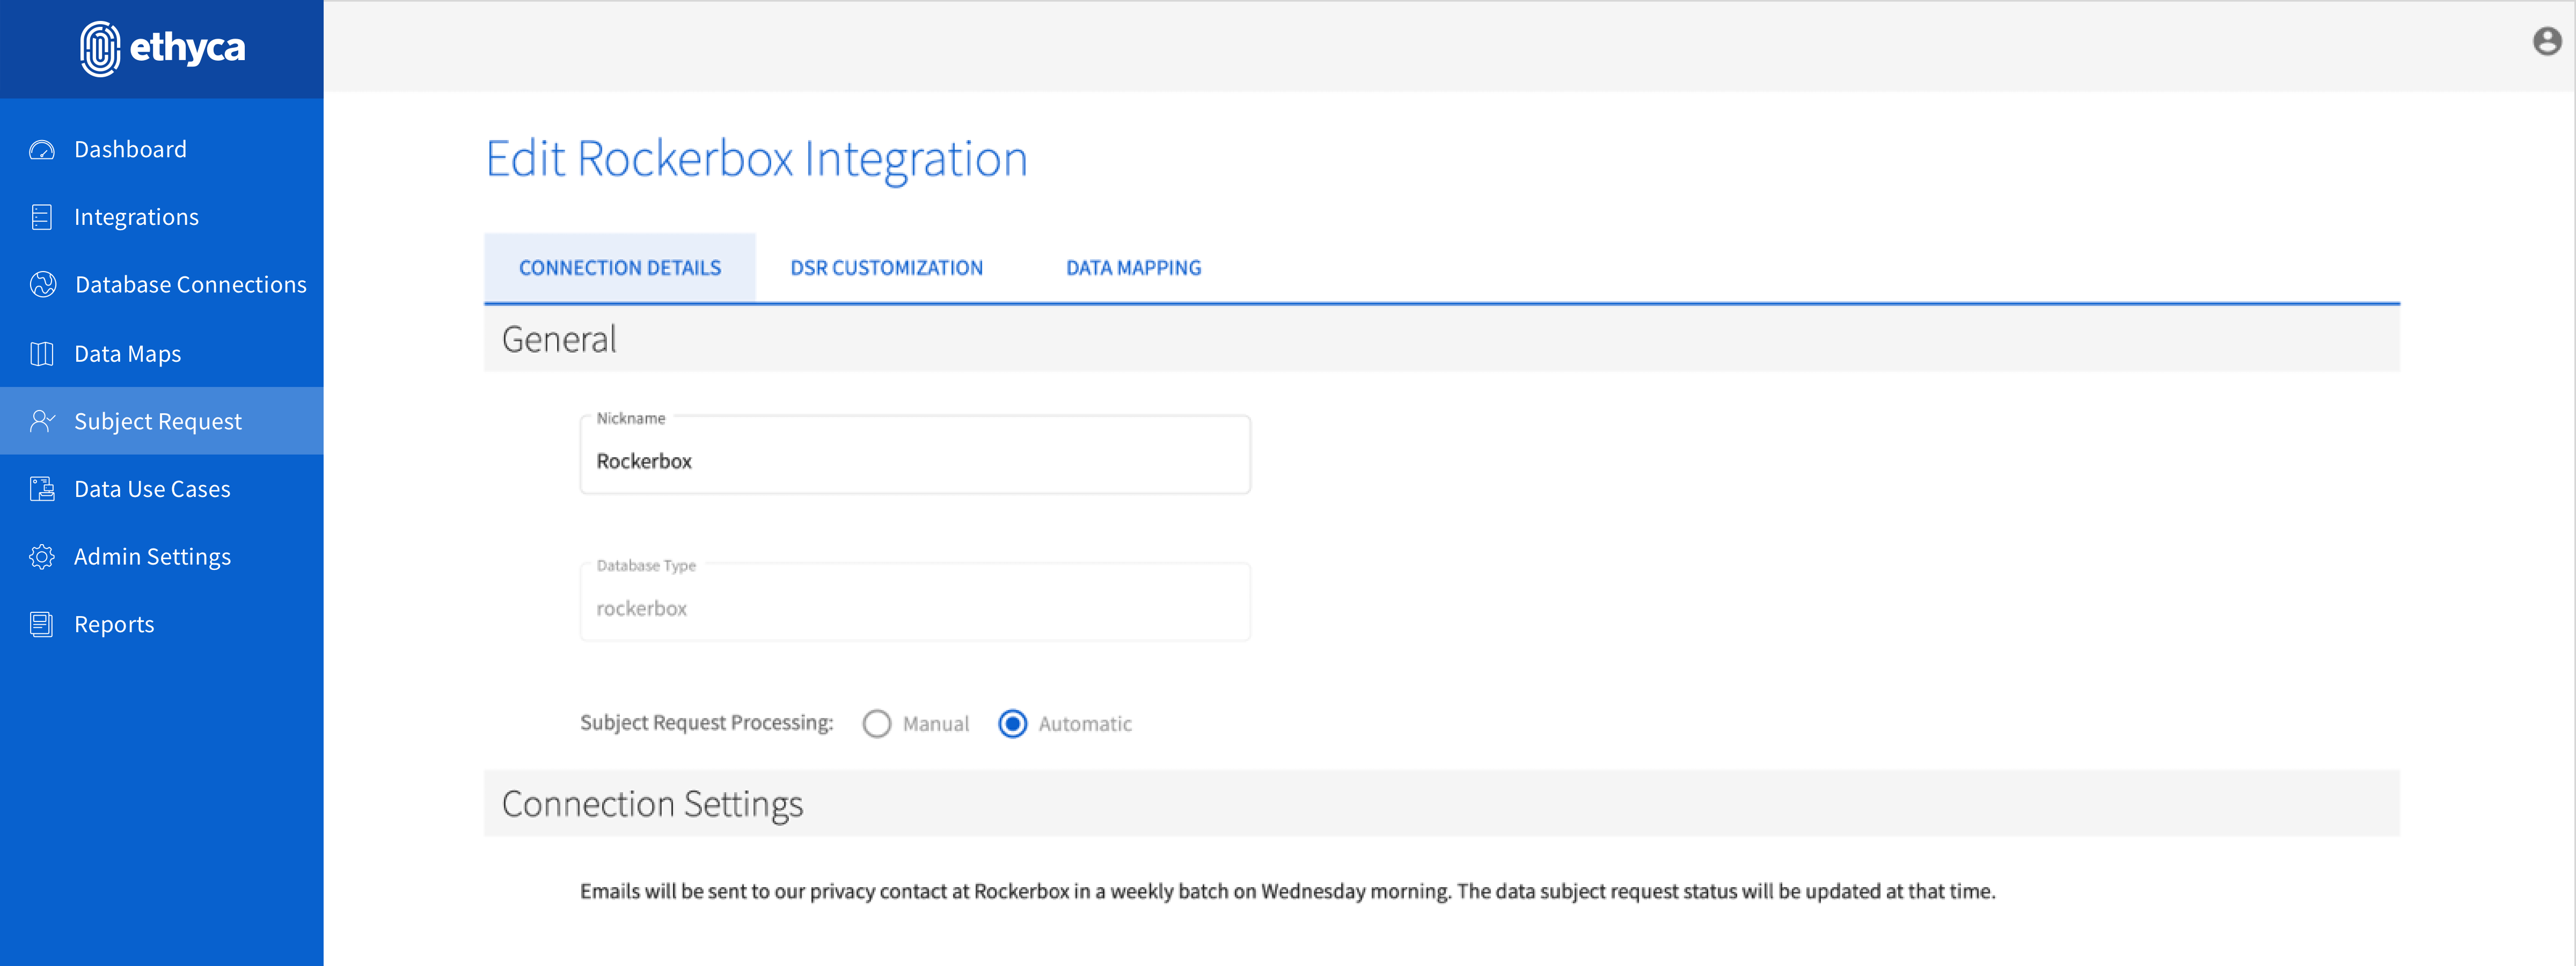This screenshot has width=2576, height=966.
Task: Click into the Nickname input field
Action: (914, 461)
